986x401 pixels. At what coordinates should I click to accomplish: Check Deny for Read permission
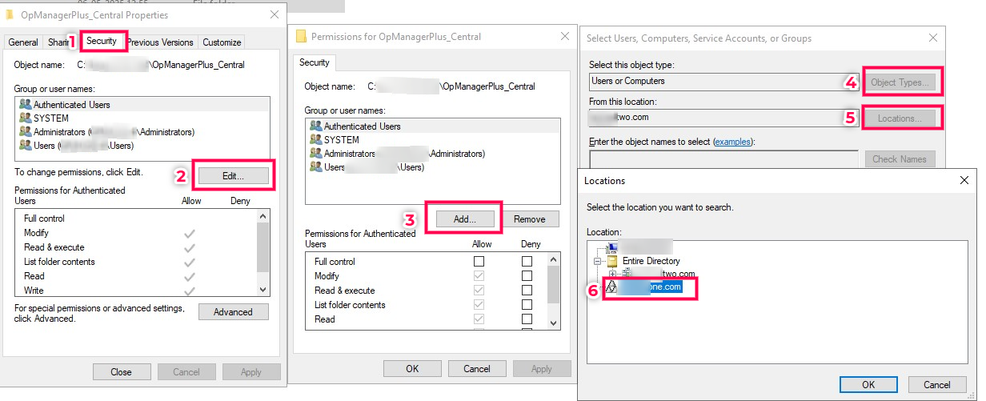pos(527,319)
